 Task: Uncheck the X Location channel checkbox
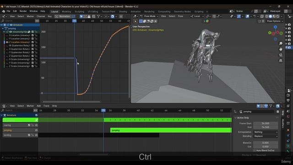coord(33,35)
